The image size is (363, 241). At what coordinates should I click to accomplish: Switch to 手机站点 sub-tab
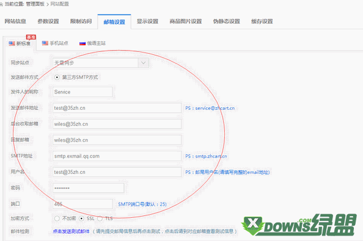[55, 43]
